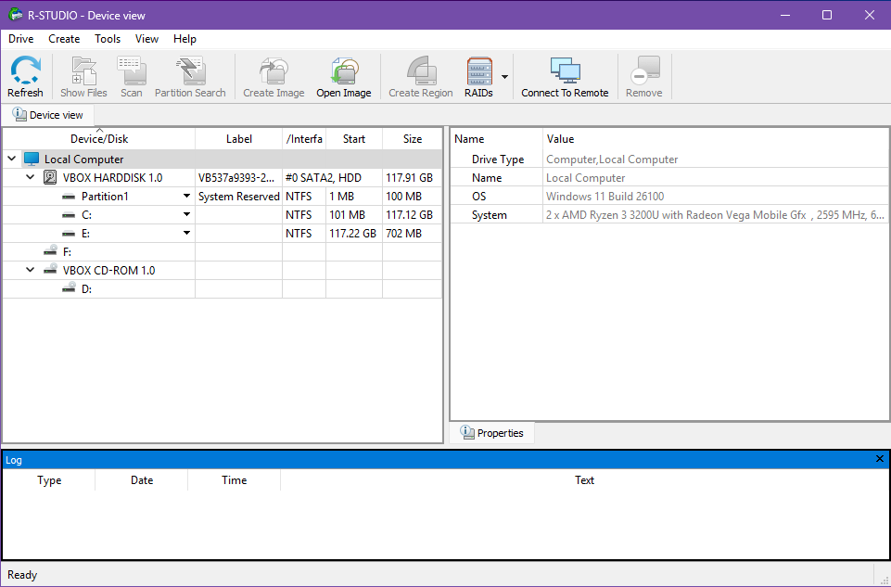Click the Value column header in Properties
The width and height of the screenshot is (891, 587).
tap(715, 139)
